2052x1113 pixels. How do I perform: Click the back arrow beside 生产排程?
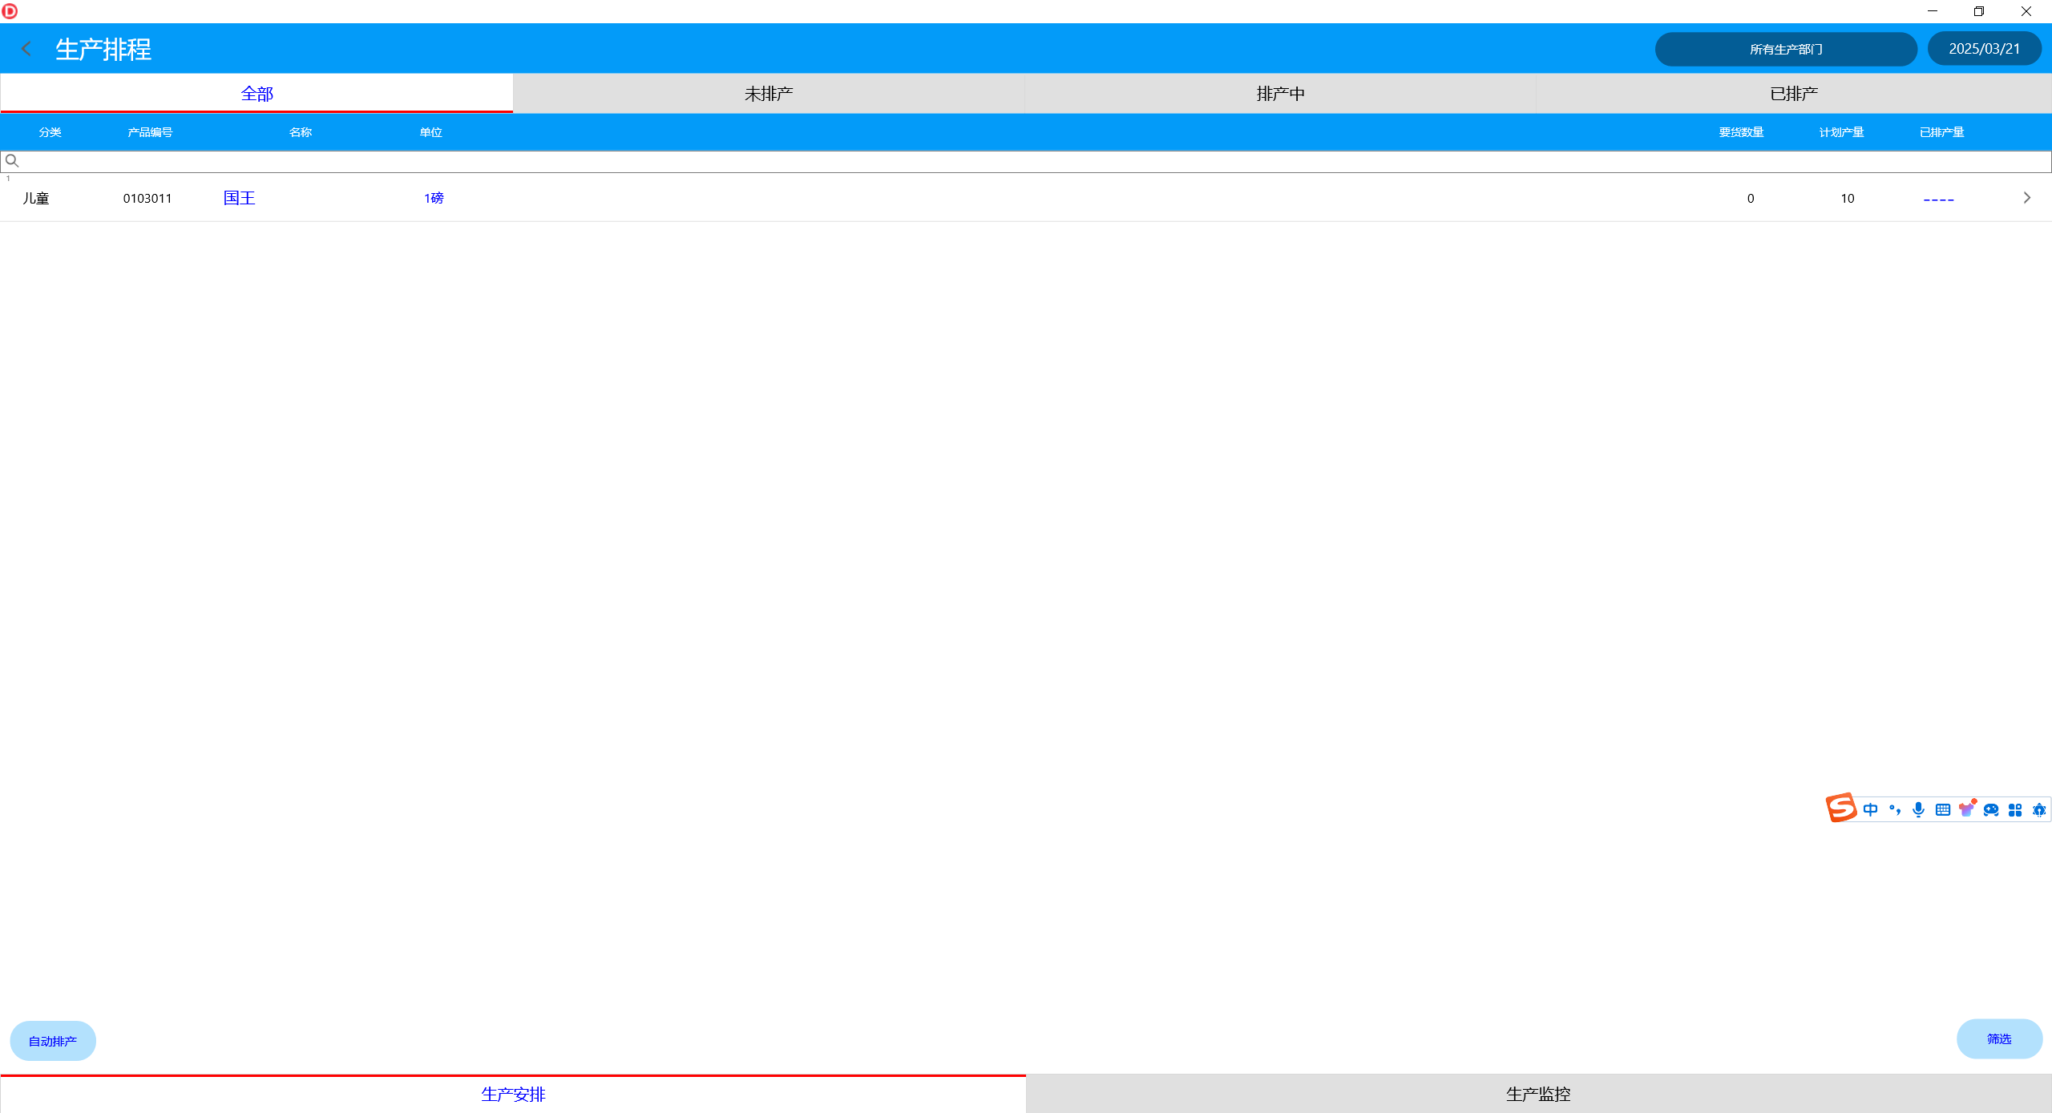(x=26, y=49)
